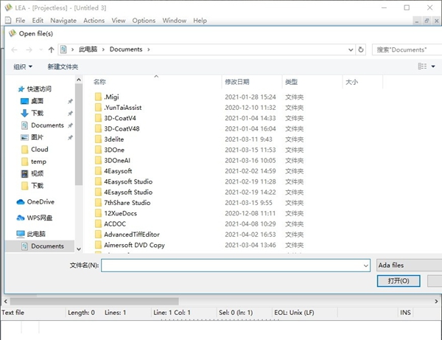442x340 pixels.
Task: Select Documents in the address breadcrumb
Action: click(x=126, y=49)
